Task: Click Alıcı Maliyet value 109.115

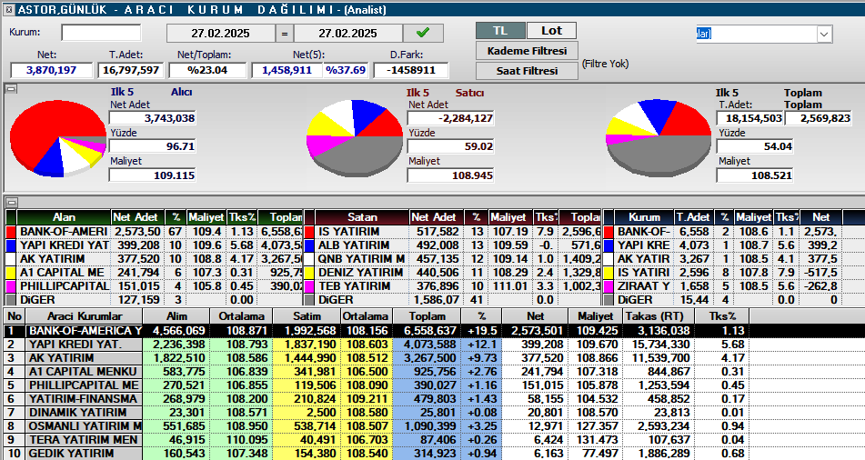Action: [x=152, y=175]
